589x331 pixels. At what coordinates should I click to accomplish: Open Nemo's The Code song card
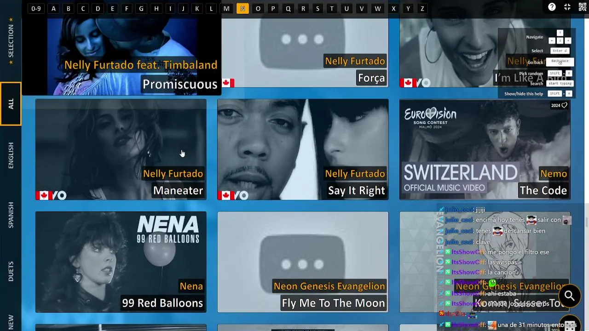point(485,149)
